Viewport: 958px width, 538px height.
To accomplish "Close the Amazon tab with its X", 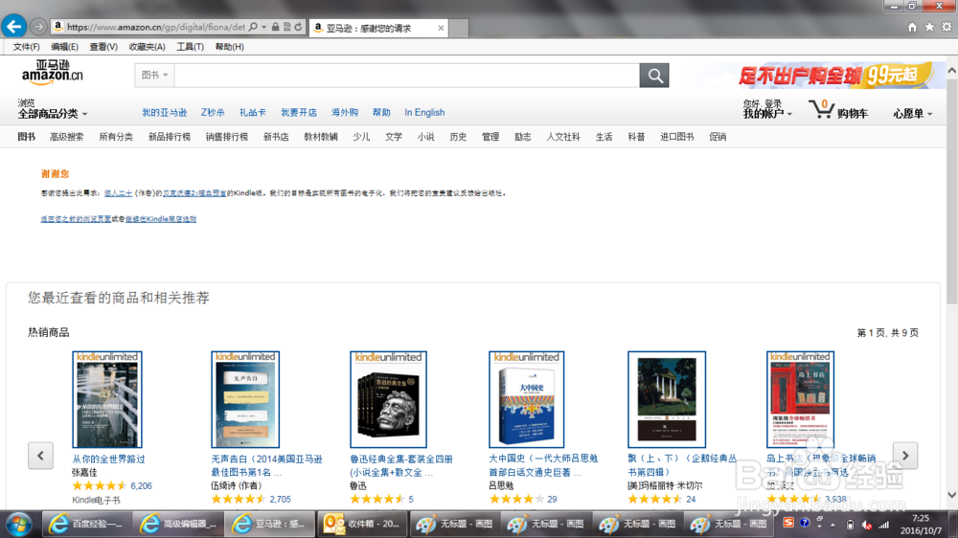I will 441,28.
